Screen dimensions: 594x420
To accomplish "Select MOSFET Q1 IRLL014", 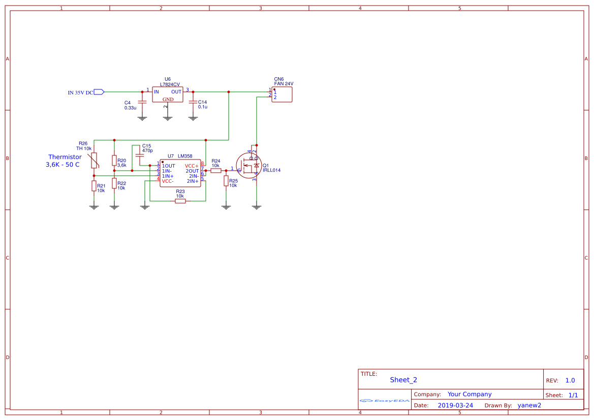I will pos(248,165).
